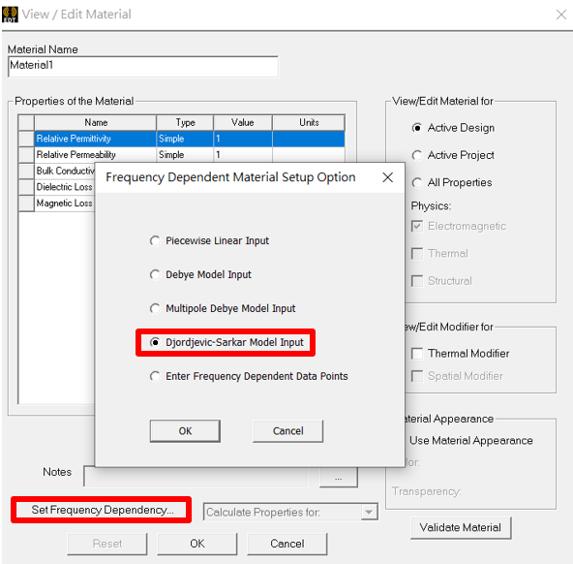Click Cancel in the Edit Material window
573x564 pixels.
[286, 544]
